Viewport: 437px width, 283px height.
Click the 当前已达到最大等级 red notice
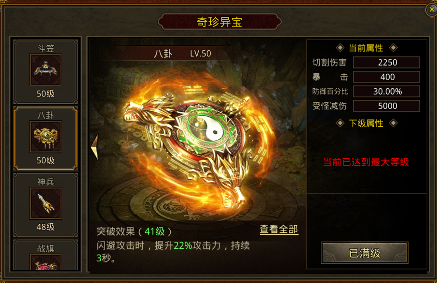pyautogui.click(x=366, y=162)
